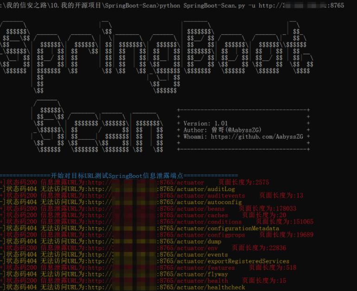Screen dimensions: 357x291
Task: Click the actuator/auditLog 404 line
Action: tap(117, 189)
